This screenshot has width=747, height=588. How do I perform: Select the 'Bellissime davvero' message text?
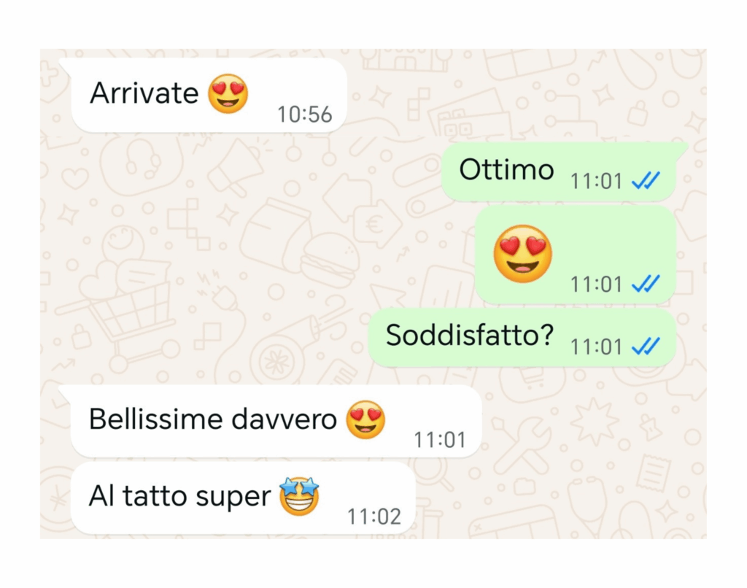[x=213, y=419]
